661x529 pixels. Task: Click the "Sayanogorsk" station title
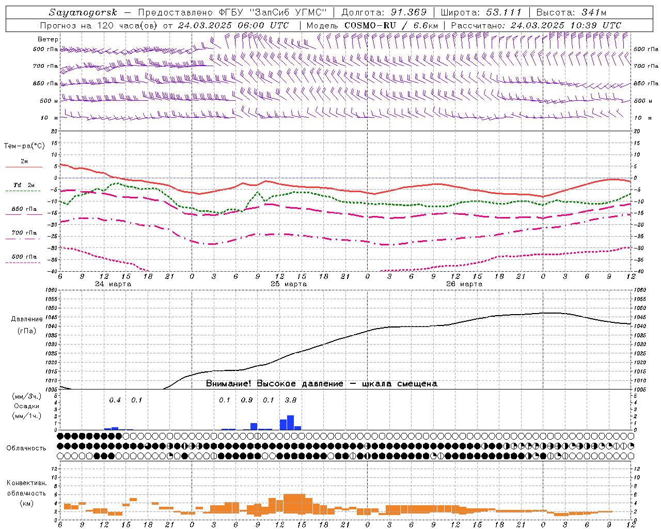tap(83, 12)
